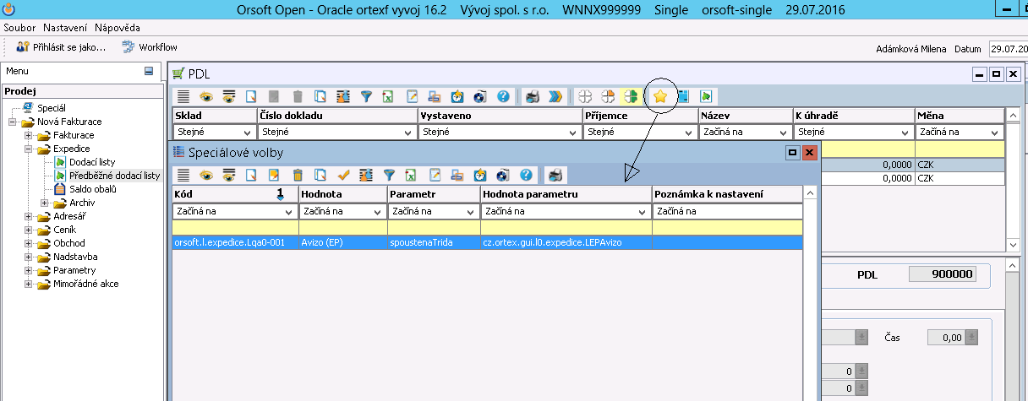This screenshot has width=1028, height=401.
Task: Click the eye view icon in Speciálové volby
Action: click(x=206, y=176)
